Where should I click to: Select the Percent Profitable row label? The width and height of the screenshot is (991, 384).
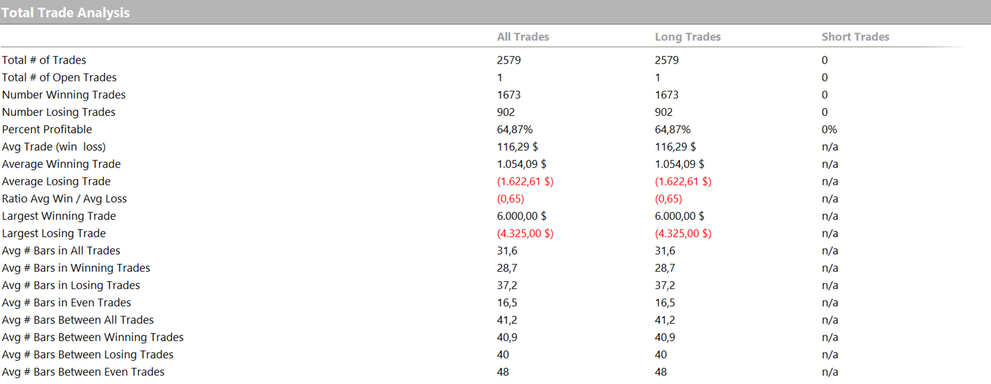(x=47, y=129)
